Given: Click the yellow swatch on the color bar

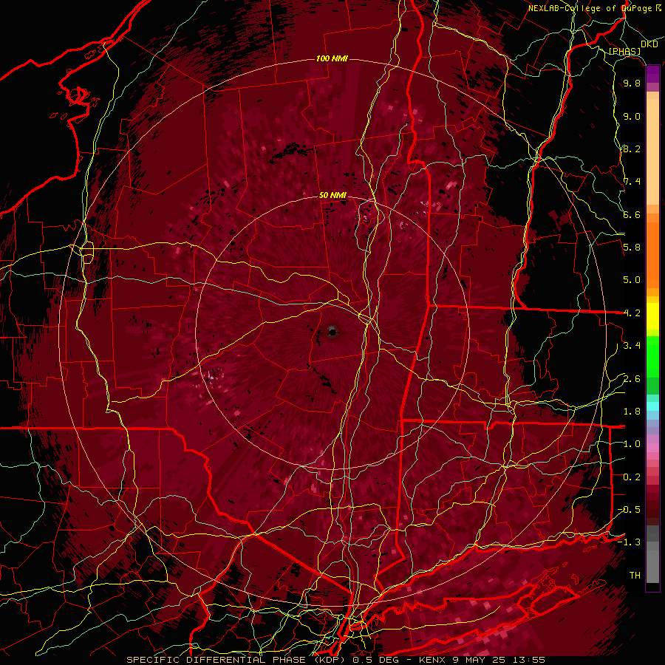Looking at the screenshot, I should click(652, 316).
